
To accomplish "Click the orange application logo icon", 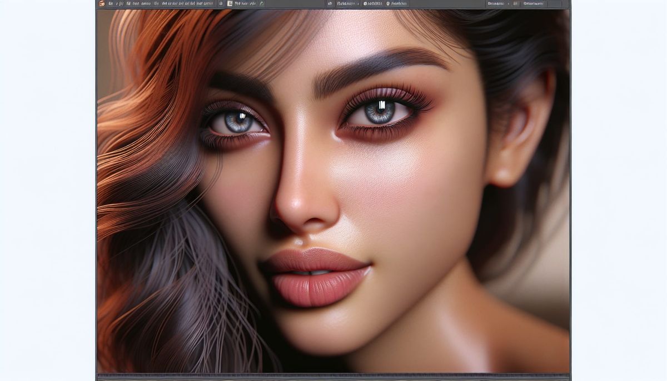I will (x=101, y=3).
